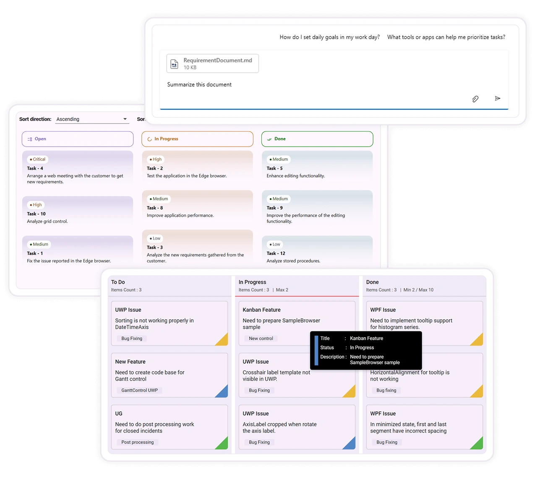Viewport: 535px width, 480px height.
Task: Open the UWP Issue AxisLabel cropped card
Action: 297,427
